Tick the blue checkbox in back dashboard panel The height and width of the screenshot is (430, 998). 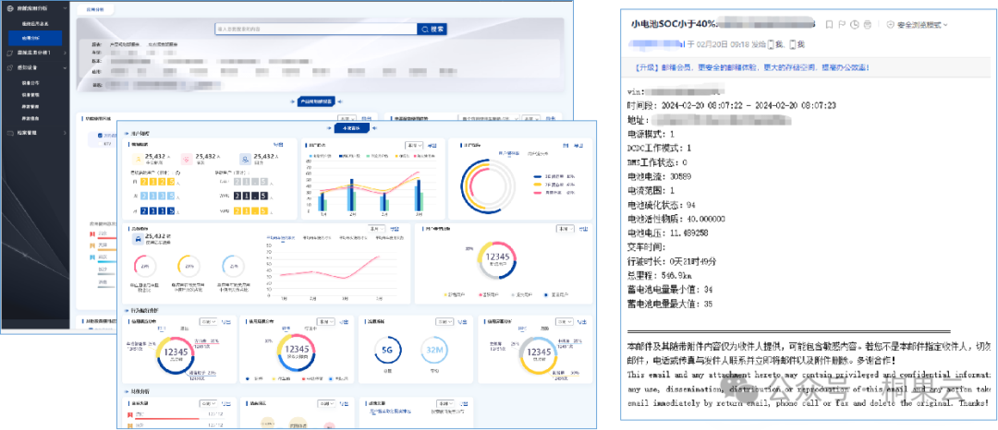pyautogui.click(x=99, y=136)
